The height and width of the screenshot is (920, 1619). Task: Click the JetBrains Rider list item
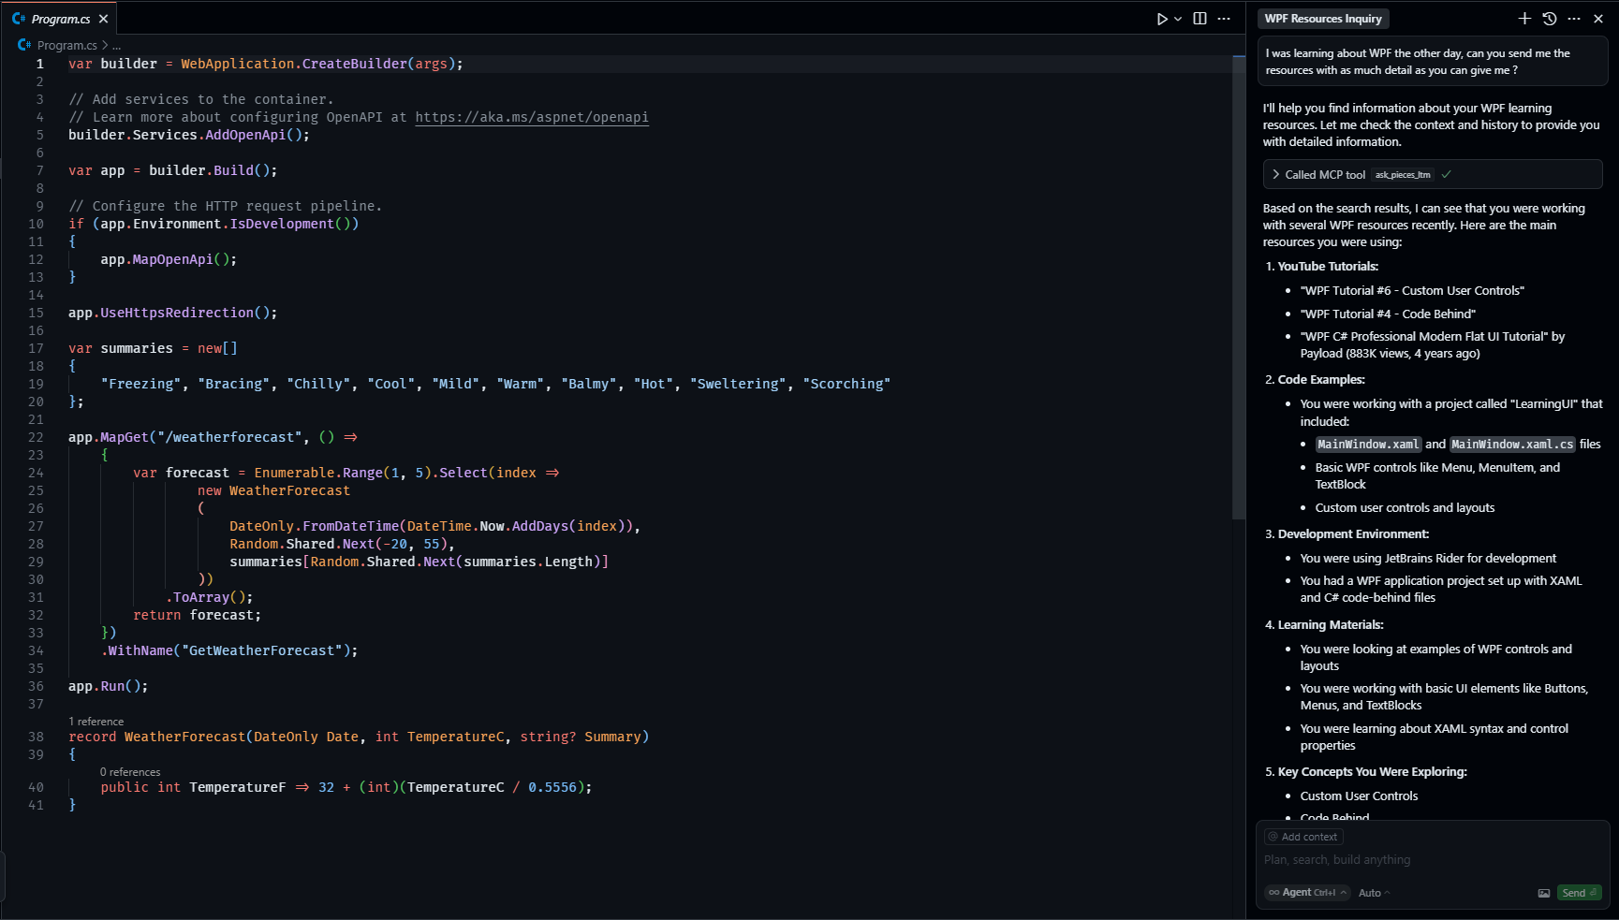(x=1428, y=559)
